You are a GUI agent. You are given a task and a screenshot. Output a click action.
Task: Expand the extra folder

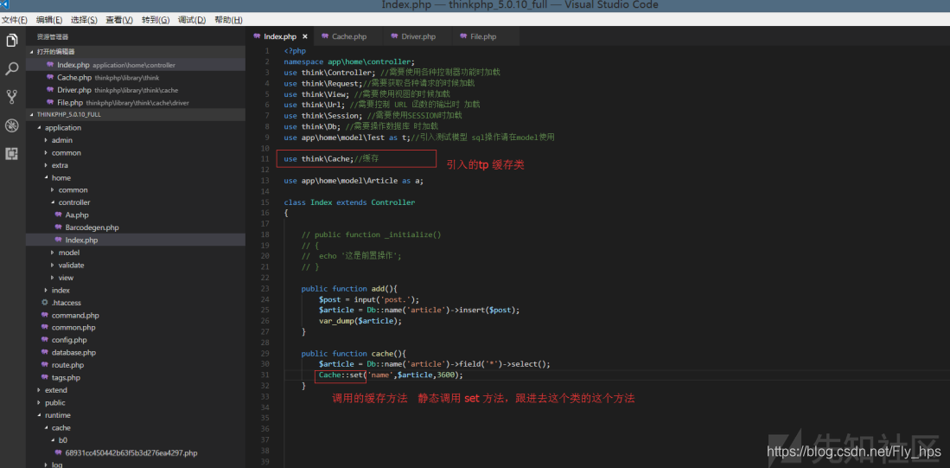tap(60, 165)
